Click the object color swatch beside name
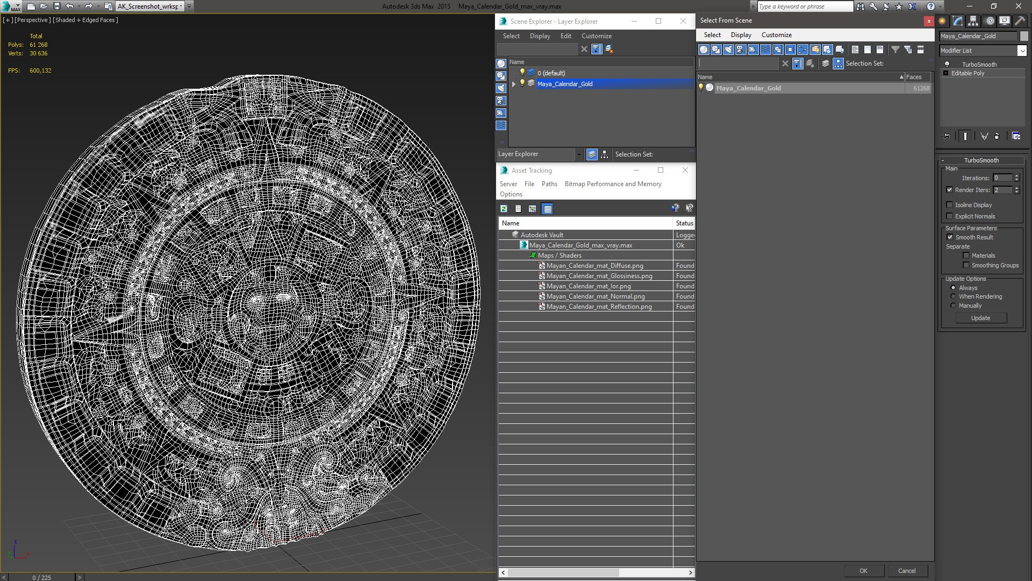 coord(1024,36)
